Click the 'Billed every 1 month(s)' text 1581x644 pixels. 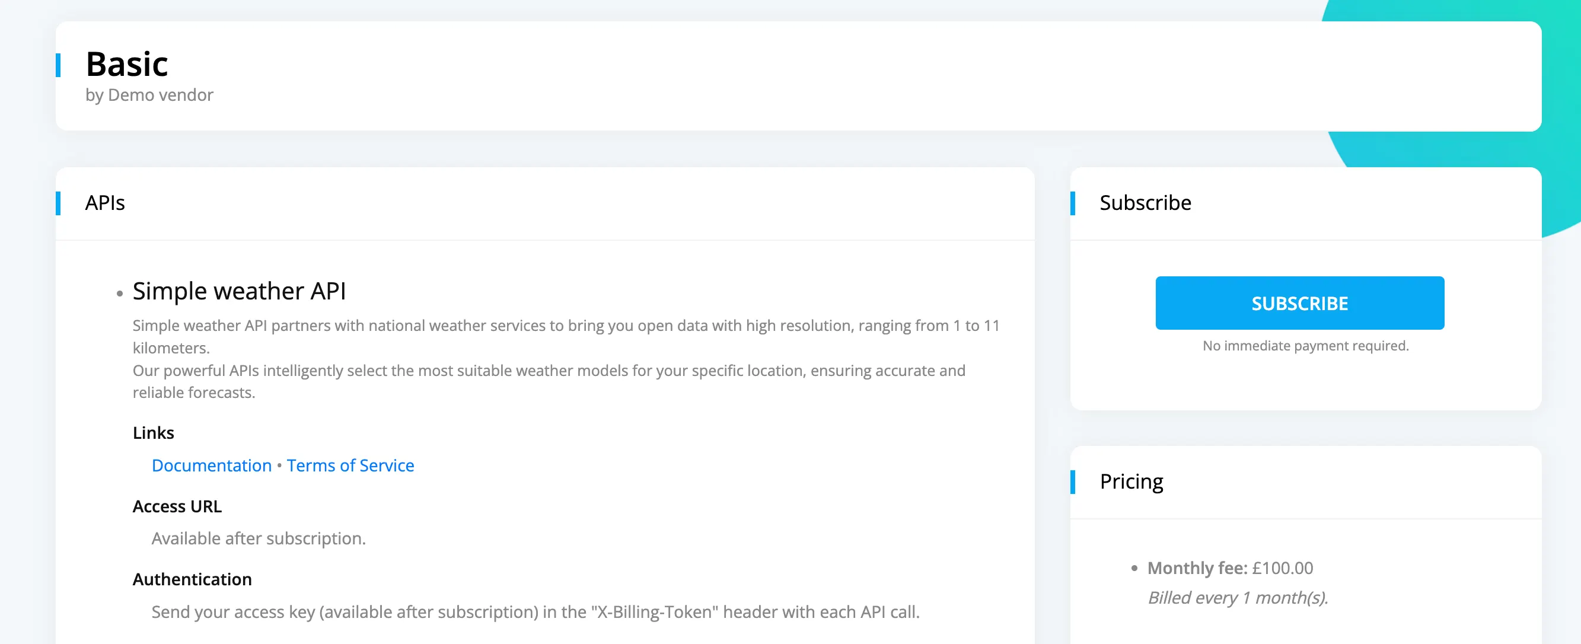coord(1237,597)
